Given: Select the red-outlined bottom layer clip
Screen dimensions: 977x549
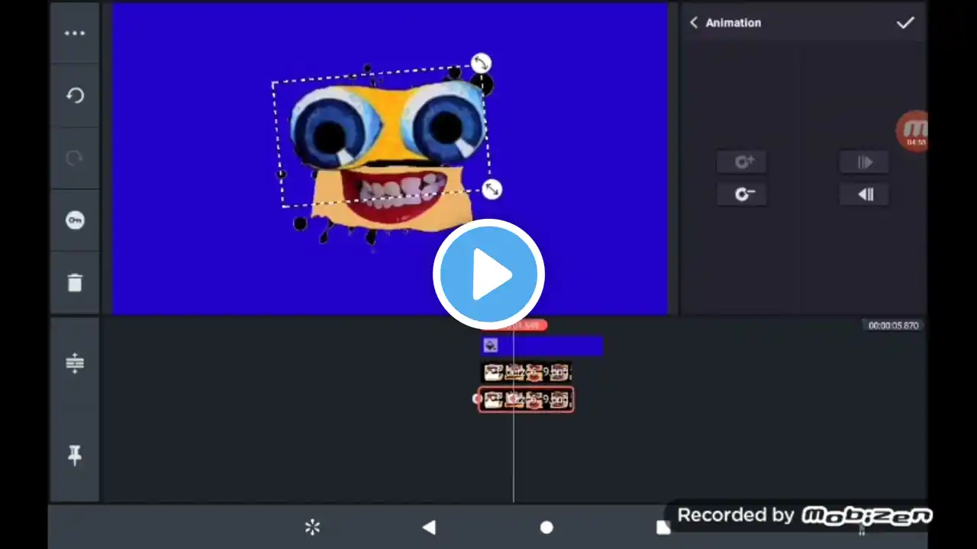Looking at the screenshot, I should 526,400.
